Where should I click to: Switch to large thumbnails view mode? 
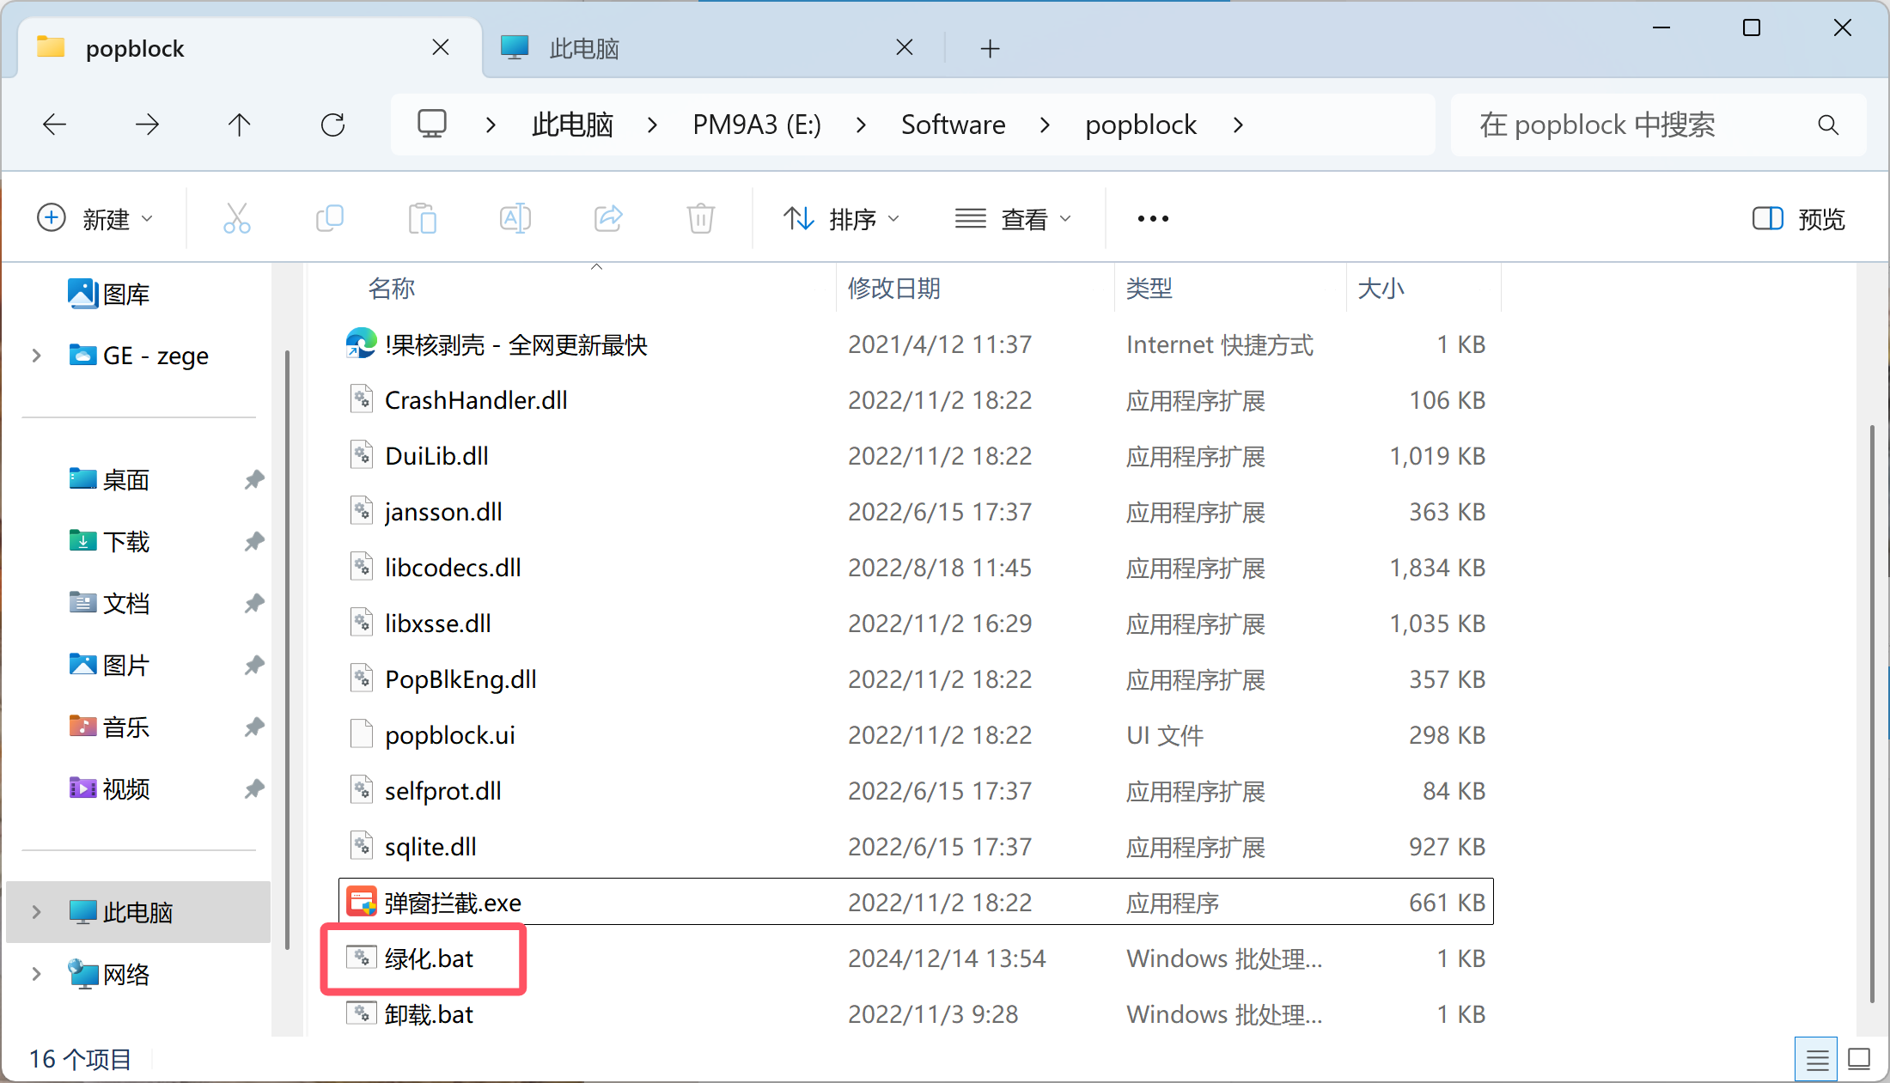click(1859, 1060)
